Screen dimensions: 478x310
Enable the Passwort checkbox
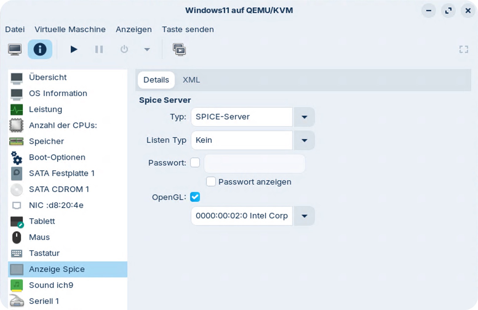point(195,163)
